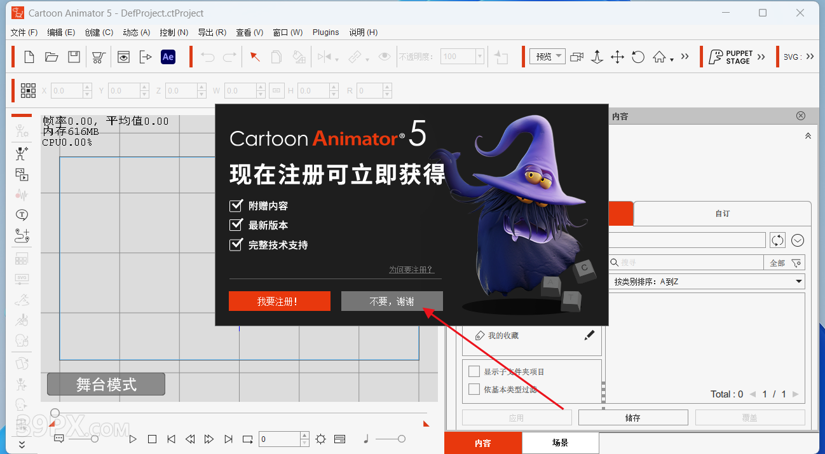Click the 为何要注册? link
Screen dimensions: 825x454
coord(411,270)
